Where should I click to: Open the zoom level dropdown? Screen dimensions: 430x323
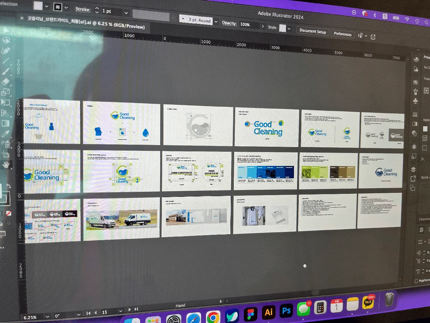point(47,316)
